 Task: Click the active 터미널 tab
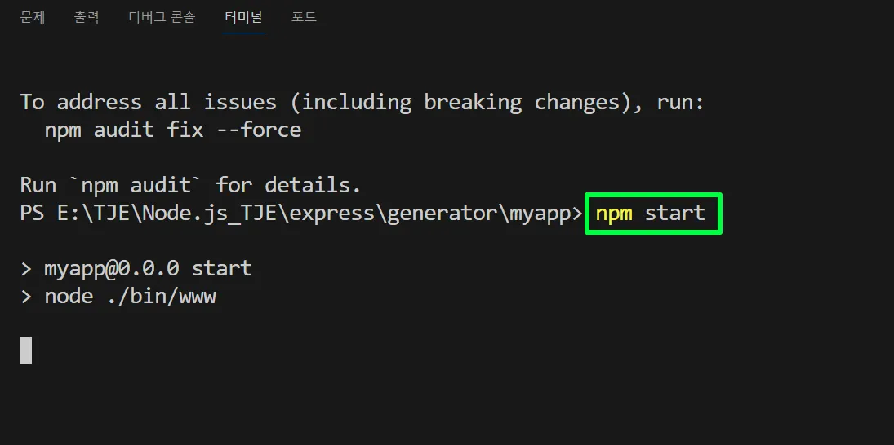coord(244,17)
